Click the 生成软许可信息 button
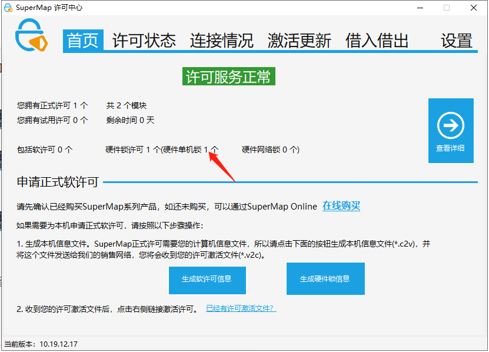The width and height of the screenshot is (489, 352). click(x=207, y=280)
